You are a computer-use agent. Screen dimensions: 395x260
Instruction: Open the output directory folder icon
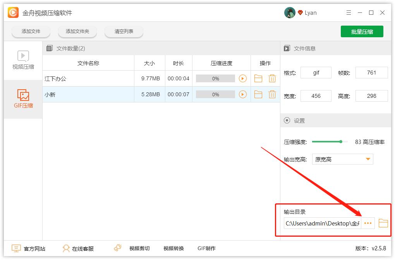(383, 223)
